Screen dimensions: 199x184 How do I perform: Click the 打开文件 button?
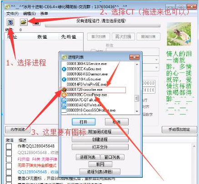100,147
